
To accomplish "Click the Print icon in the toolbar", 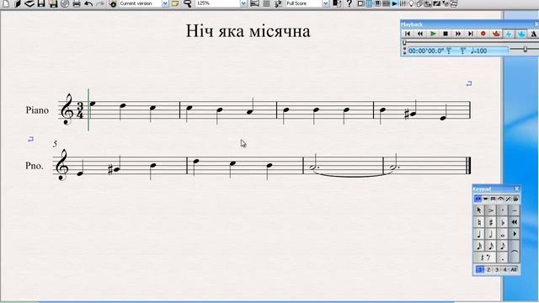I will 77,3.
